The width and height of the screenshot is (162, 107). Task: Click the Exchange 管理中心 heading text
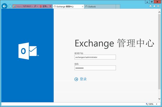pos(114,43)
